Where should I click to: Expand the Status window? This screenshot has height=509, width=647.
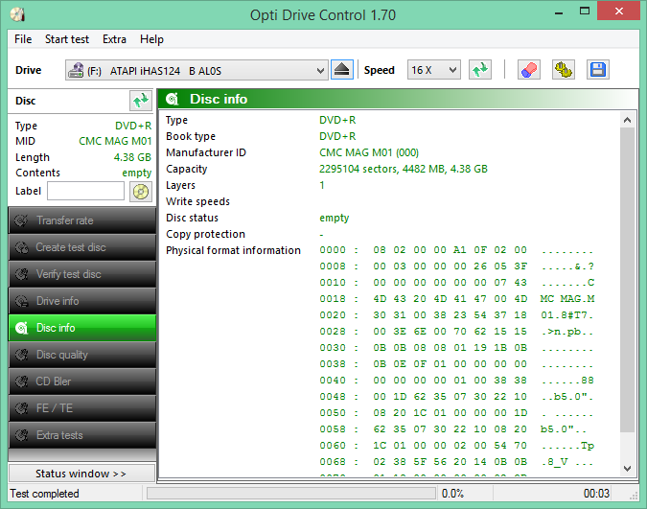(81, 474)
